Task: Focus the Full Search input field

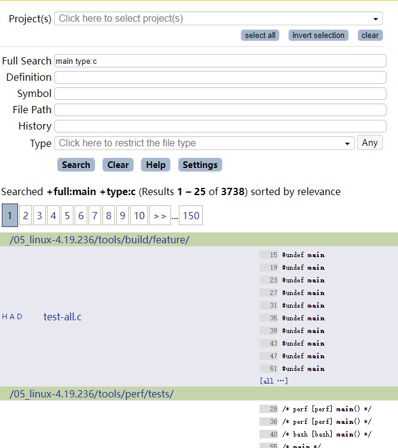Action: pos(220,61)
